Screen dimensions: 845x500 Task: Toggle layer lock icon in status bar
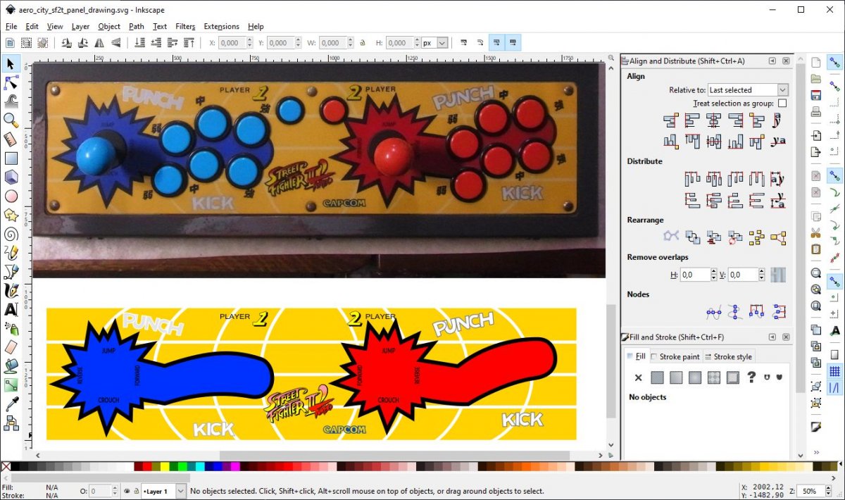(136, 491)
